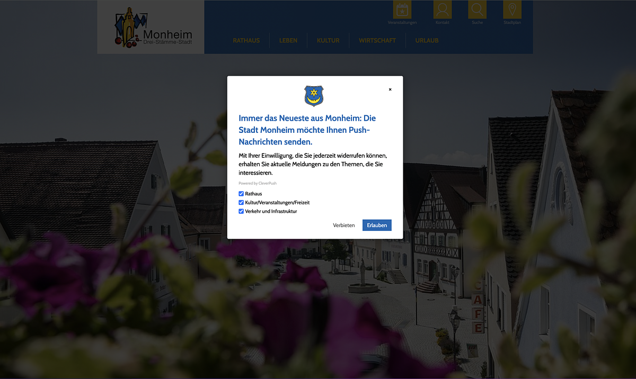
Task: Close the push notification dialog
Action: tap(390, 89)
